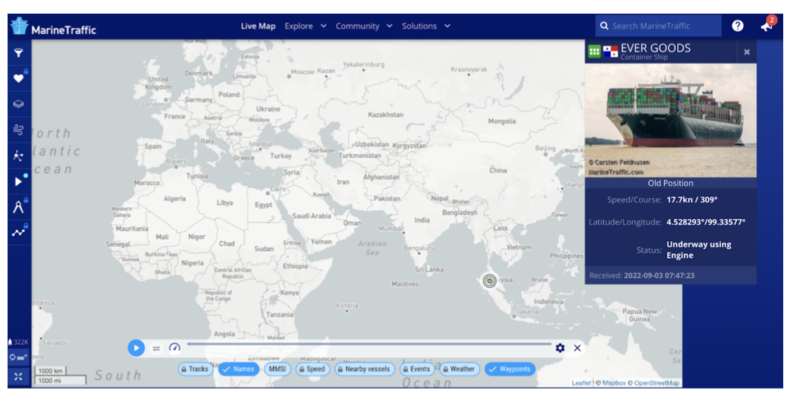
Task: Open the Leaflet attribution link
Action: (x=582, y=383)
